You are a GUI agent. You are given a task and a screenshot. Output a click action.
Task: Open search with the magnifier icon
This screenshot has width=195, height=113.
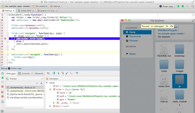click(x=193, y=6)
